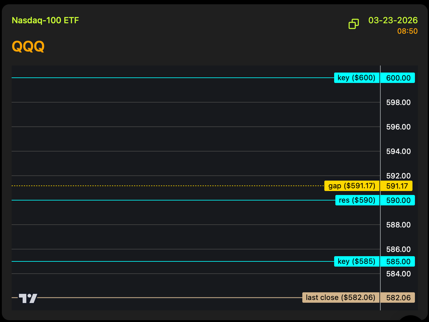Click the tan 582.06 price tag
Image resolution: width=429 pixels, height=322 pixels.
(x=398, y=298)
